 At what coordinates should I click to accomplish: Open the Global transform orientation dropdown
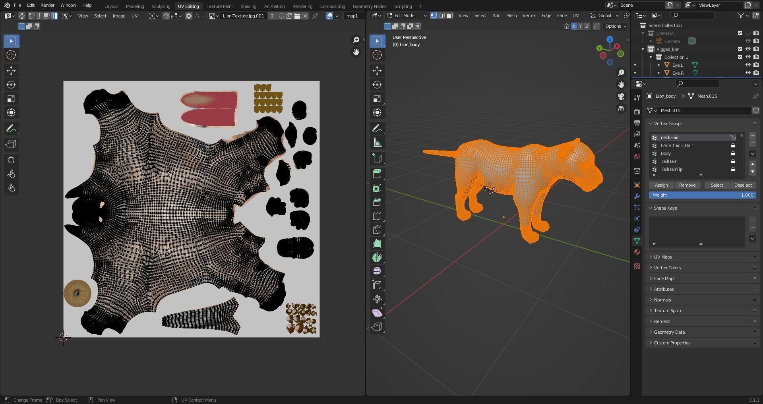[604, 15]
